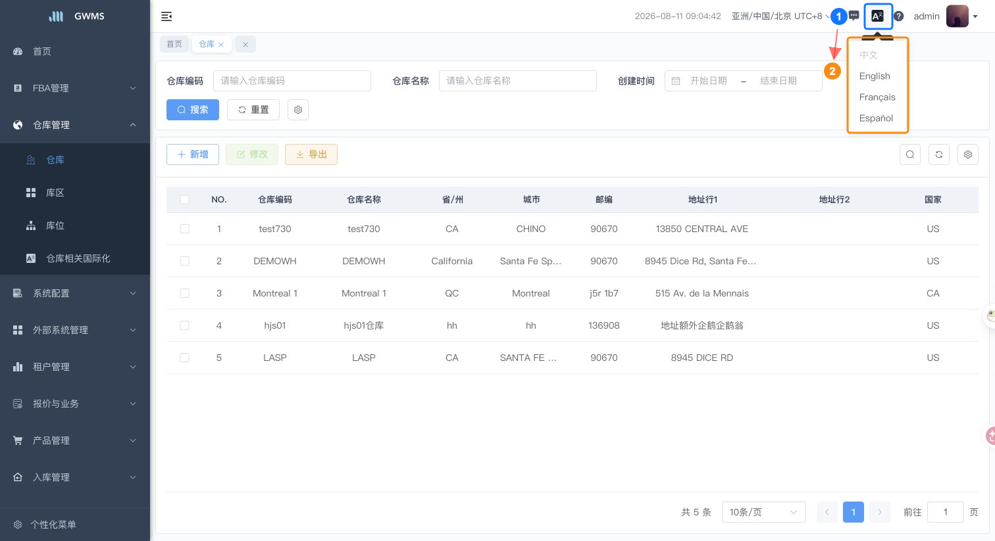Select Français from the language menu

point(877,97)
